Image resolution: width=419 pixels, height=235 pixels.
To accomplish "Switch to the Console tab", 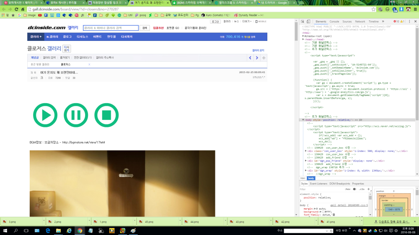I will 334,21.
